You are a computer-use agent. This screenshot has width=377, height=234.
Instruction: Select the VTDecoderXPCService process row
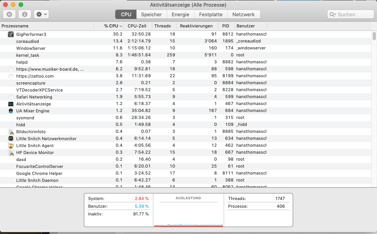tap(186, 90)
